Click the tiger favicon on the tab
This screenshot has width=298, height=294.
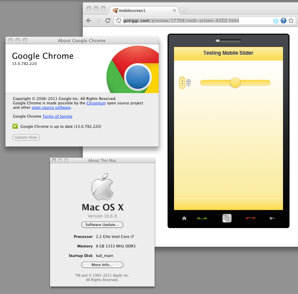tap(115, 11)
